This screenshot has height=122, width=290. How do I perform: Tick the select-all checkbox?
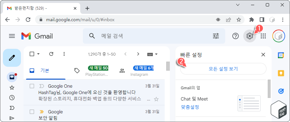(x=32, y=54)
